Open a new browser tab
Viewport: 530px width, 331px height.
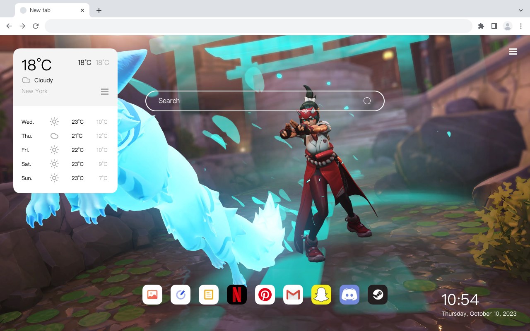[99, 10]
